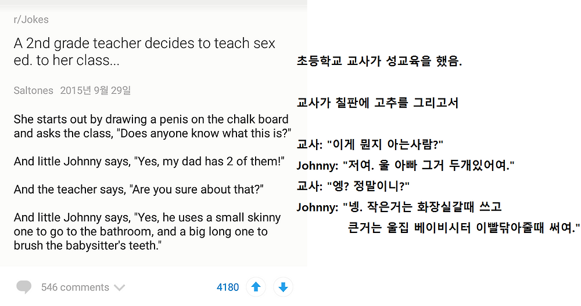Click the line 'Are you sure about that?'

[x=139, y=189]
